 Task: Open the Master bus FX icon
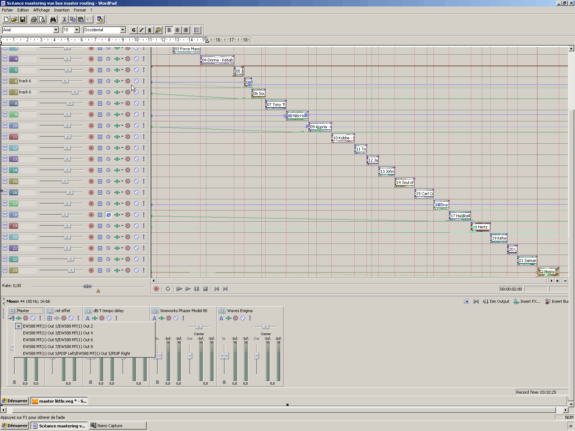click(18, 318)
